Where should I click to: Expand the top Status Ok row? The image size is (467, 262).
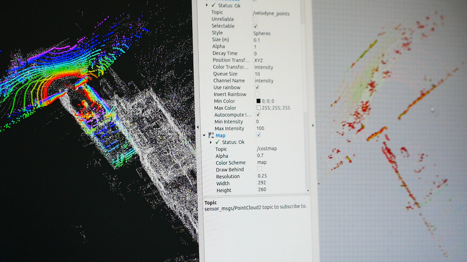207,5
